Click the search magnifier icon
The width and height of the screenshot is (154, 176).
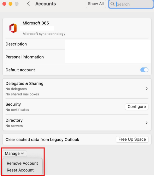[112, 4]
